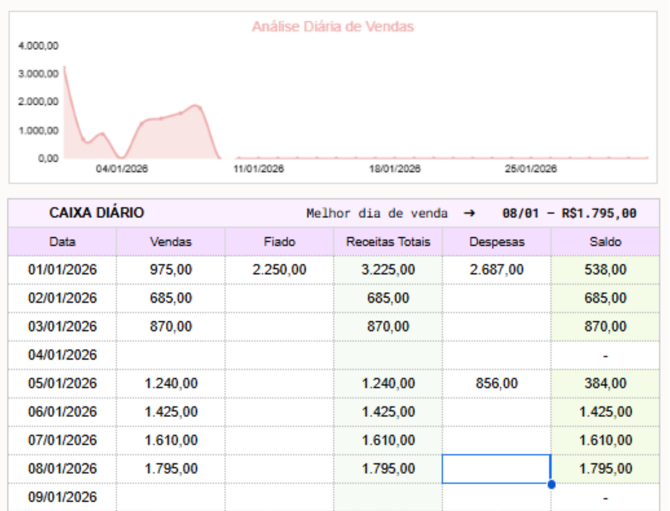Click the Data column header

coord(62,242)
